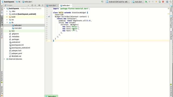The height and width of the screenshot is (97, 173).
Task: Toggle the Ant Build tool window
Action: (x=171, y=35)
